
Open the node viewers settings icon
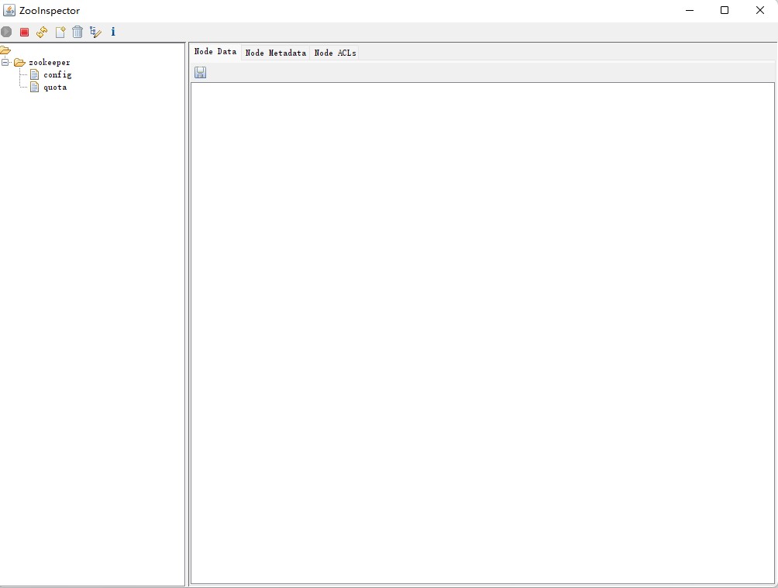[95, 32]
